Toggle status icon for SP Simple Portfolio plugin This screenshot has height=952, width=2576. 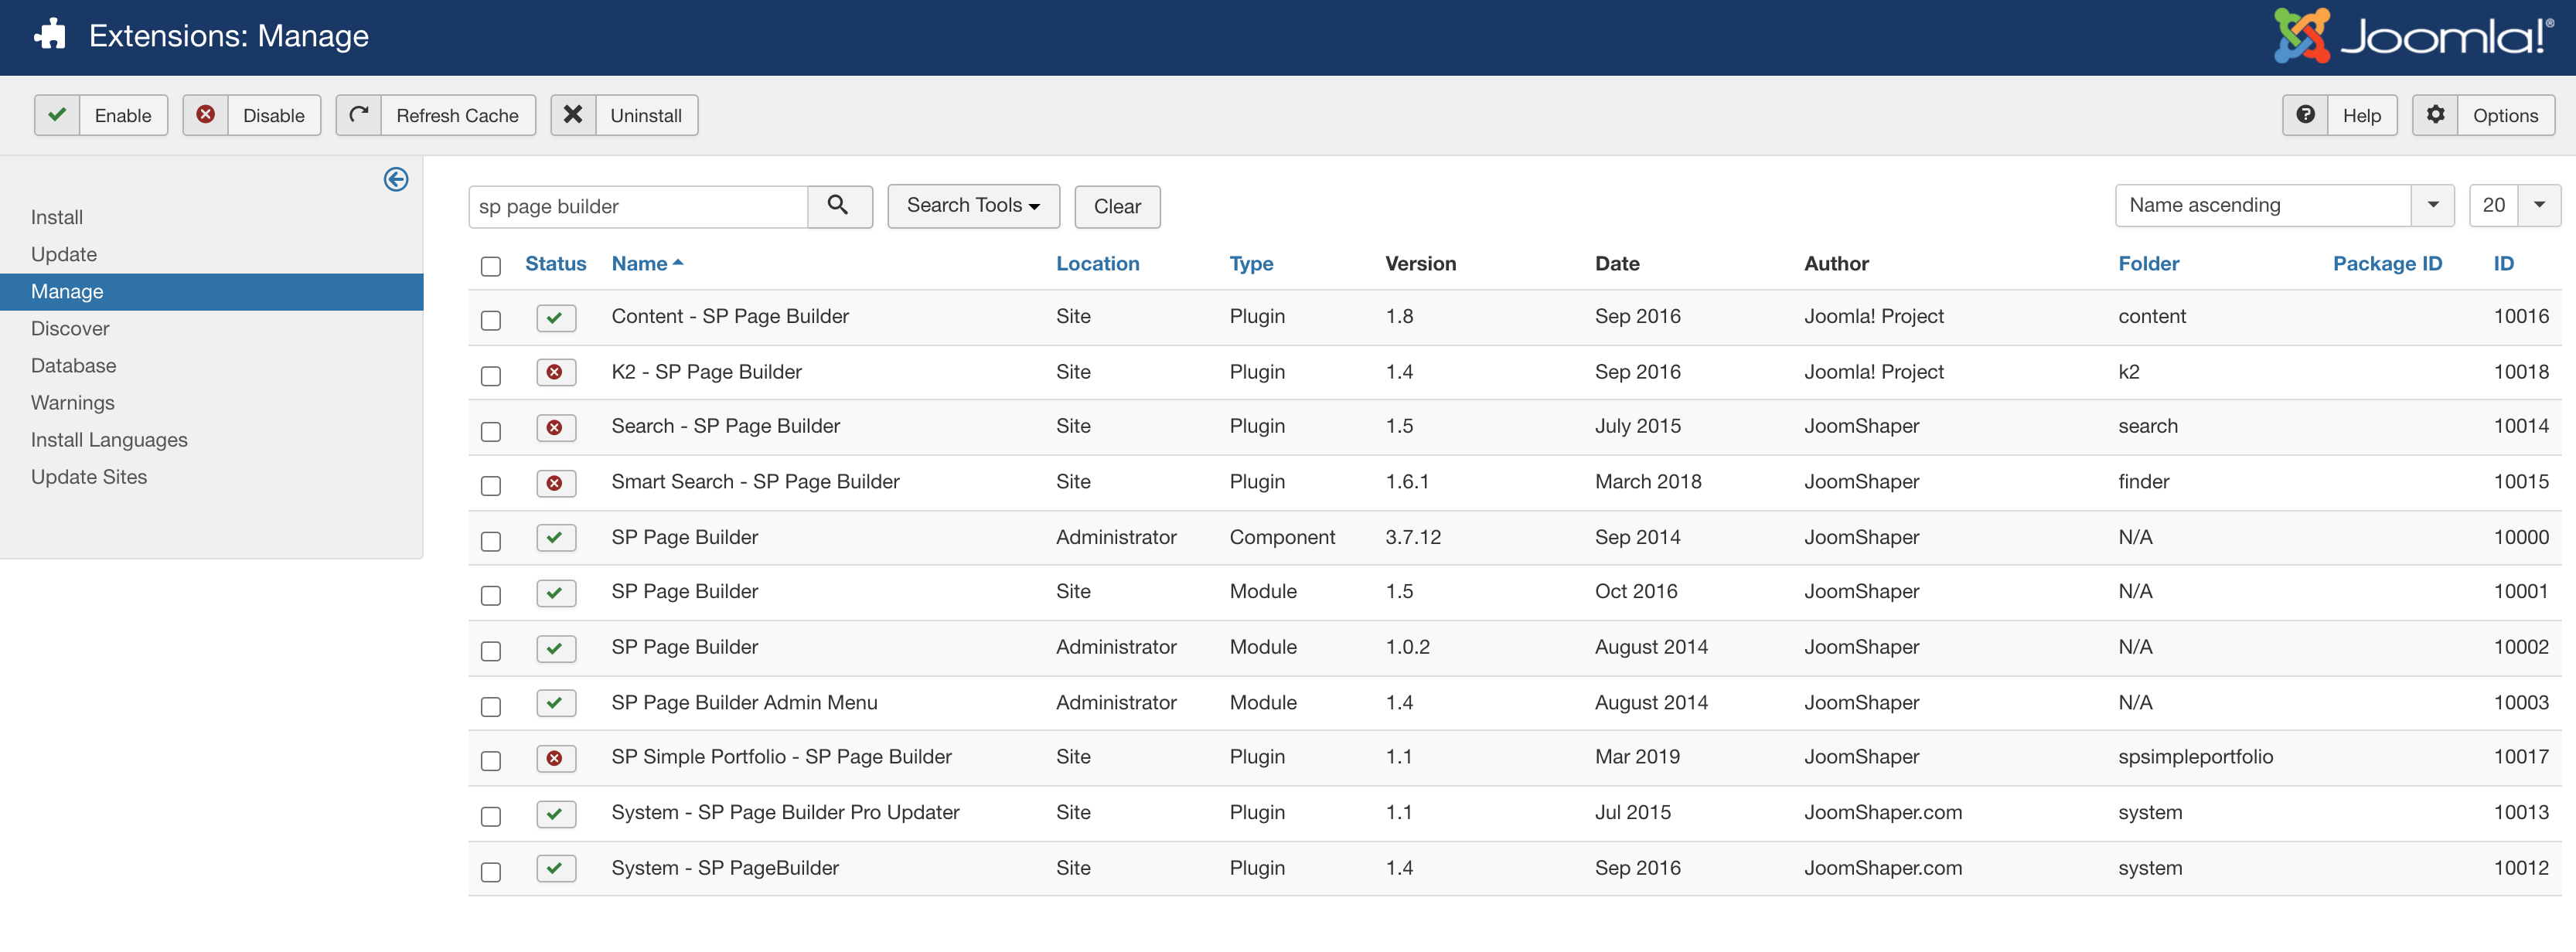click(555, 758)
